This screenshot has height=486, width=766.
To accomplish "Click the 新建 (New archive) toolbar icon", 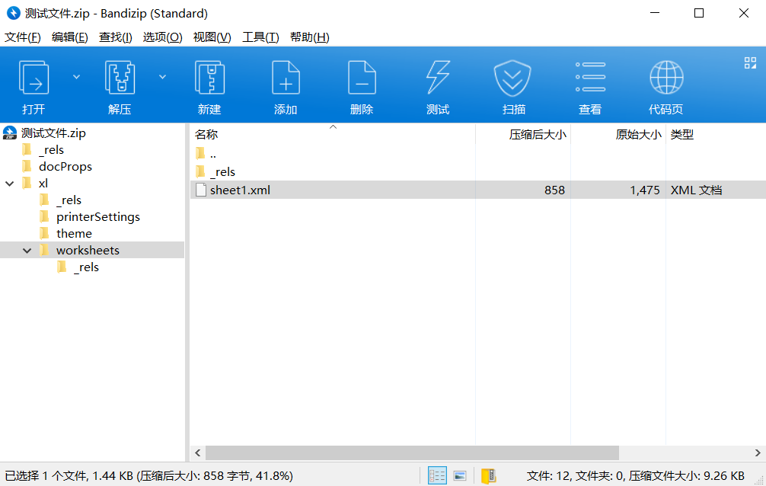I will (x=209, y=78).
